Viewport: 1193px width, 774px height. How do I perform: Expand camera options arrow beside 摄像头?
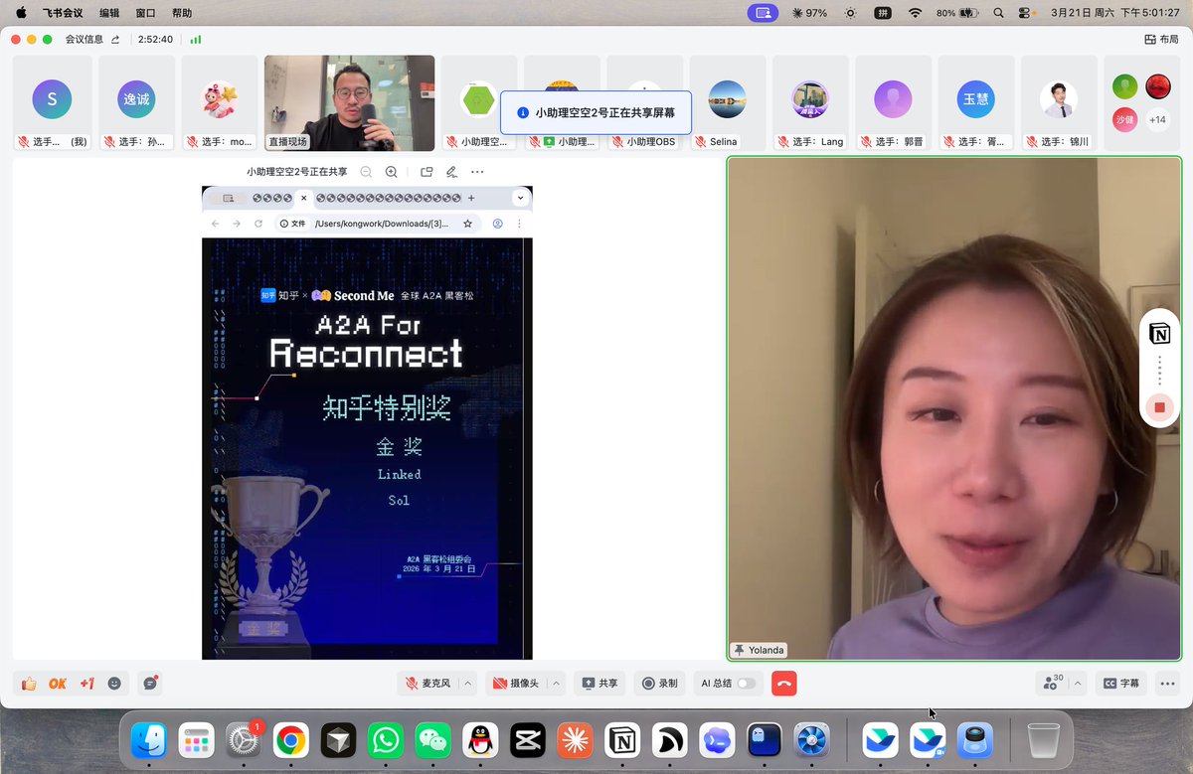coord(557,684)
